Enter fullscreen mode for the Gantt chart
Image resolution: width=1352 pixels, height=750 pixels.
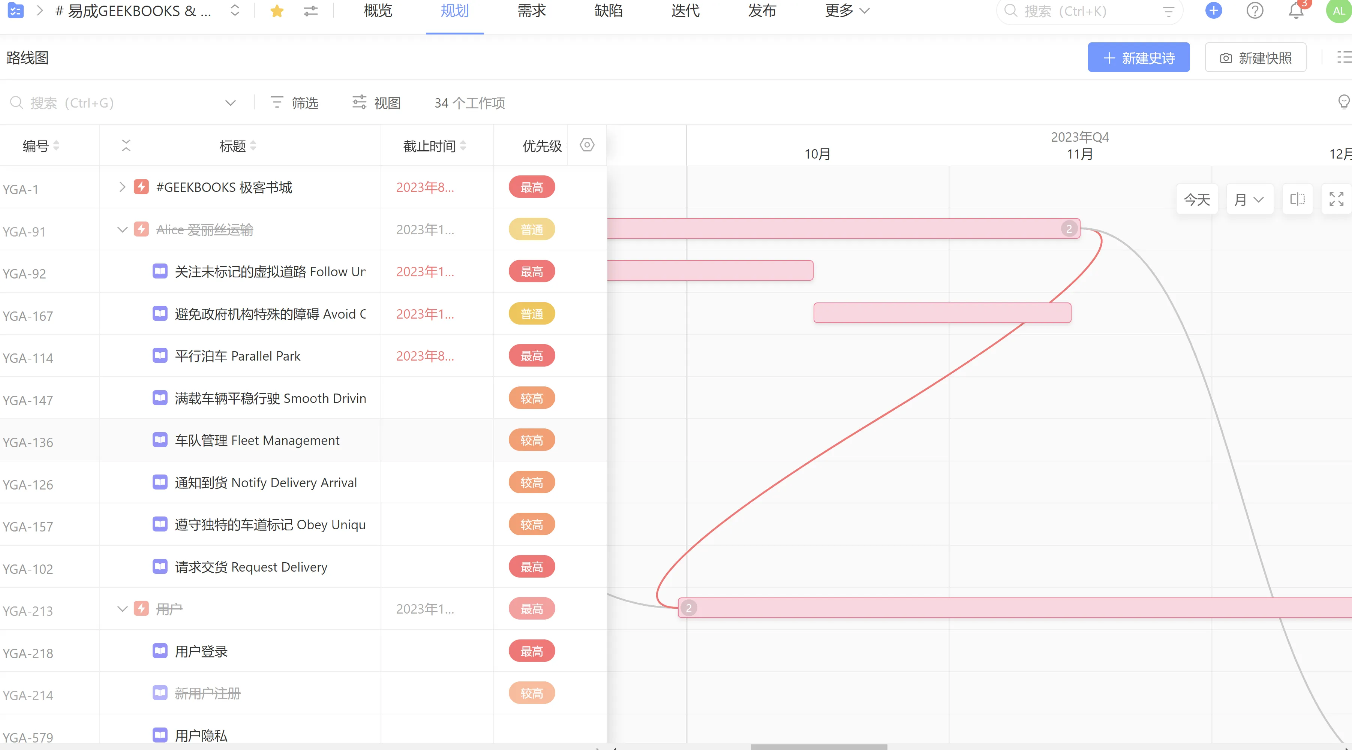coord(1336,199)
